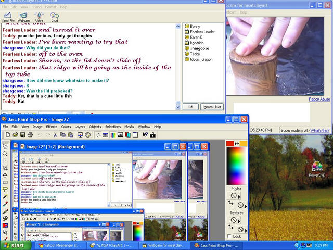Image resolution: width=333 pixels, height=250 pixels.
Task: Click the chat scrollbar up arrow
Action: pyautogui.click(x=178, y=27)
